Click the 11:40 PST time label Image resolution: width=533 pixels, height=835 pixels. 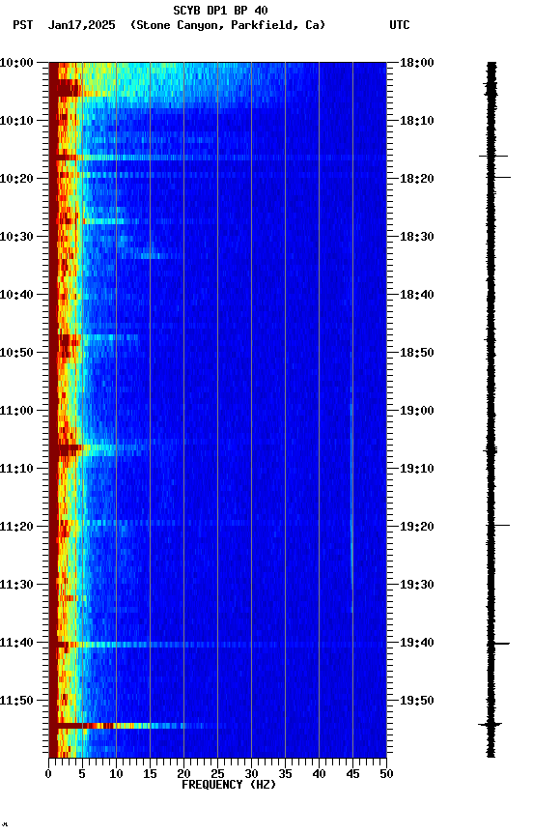16,643
